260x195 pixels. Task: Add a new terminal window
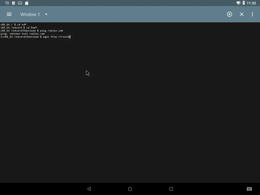230,14
